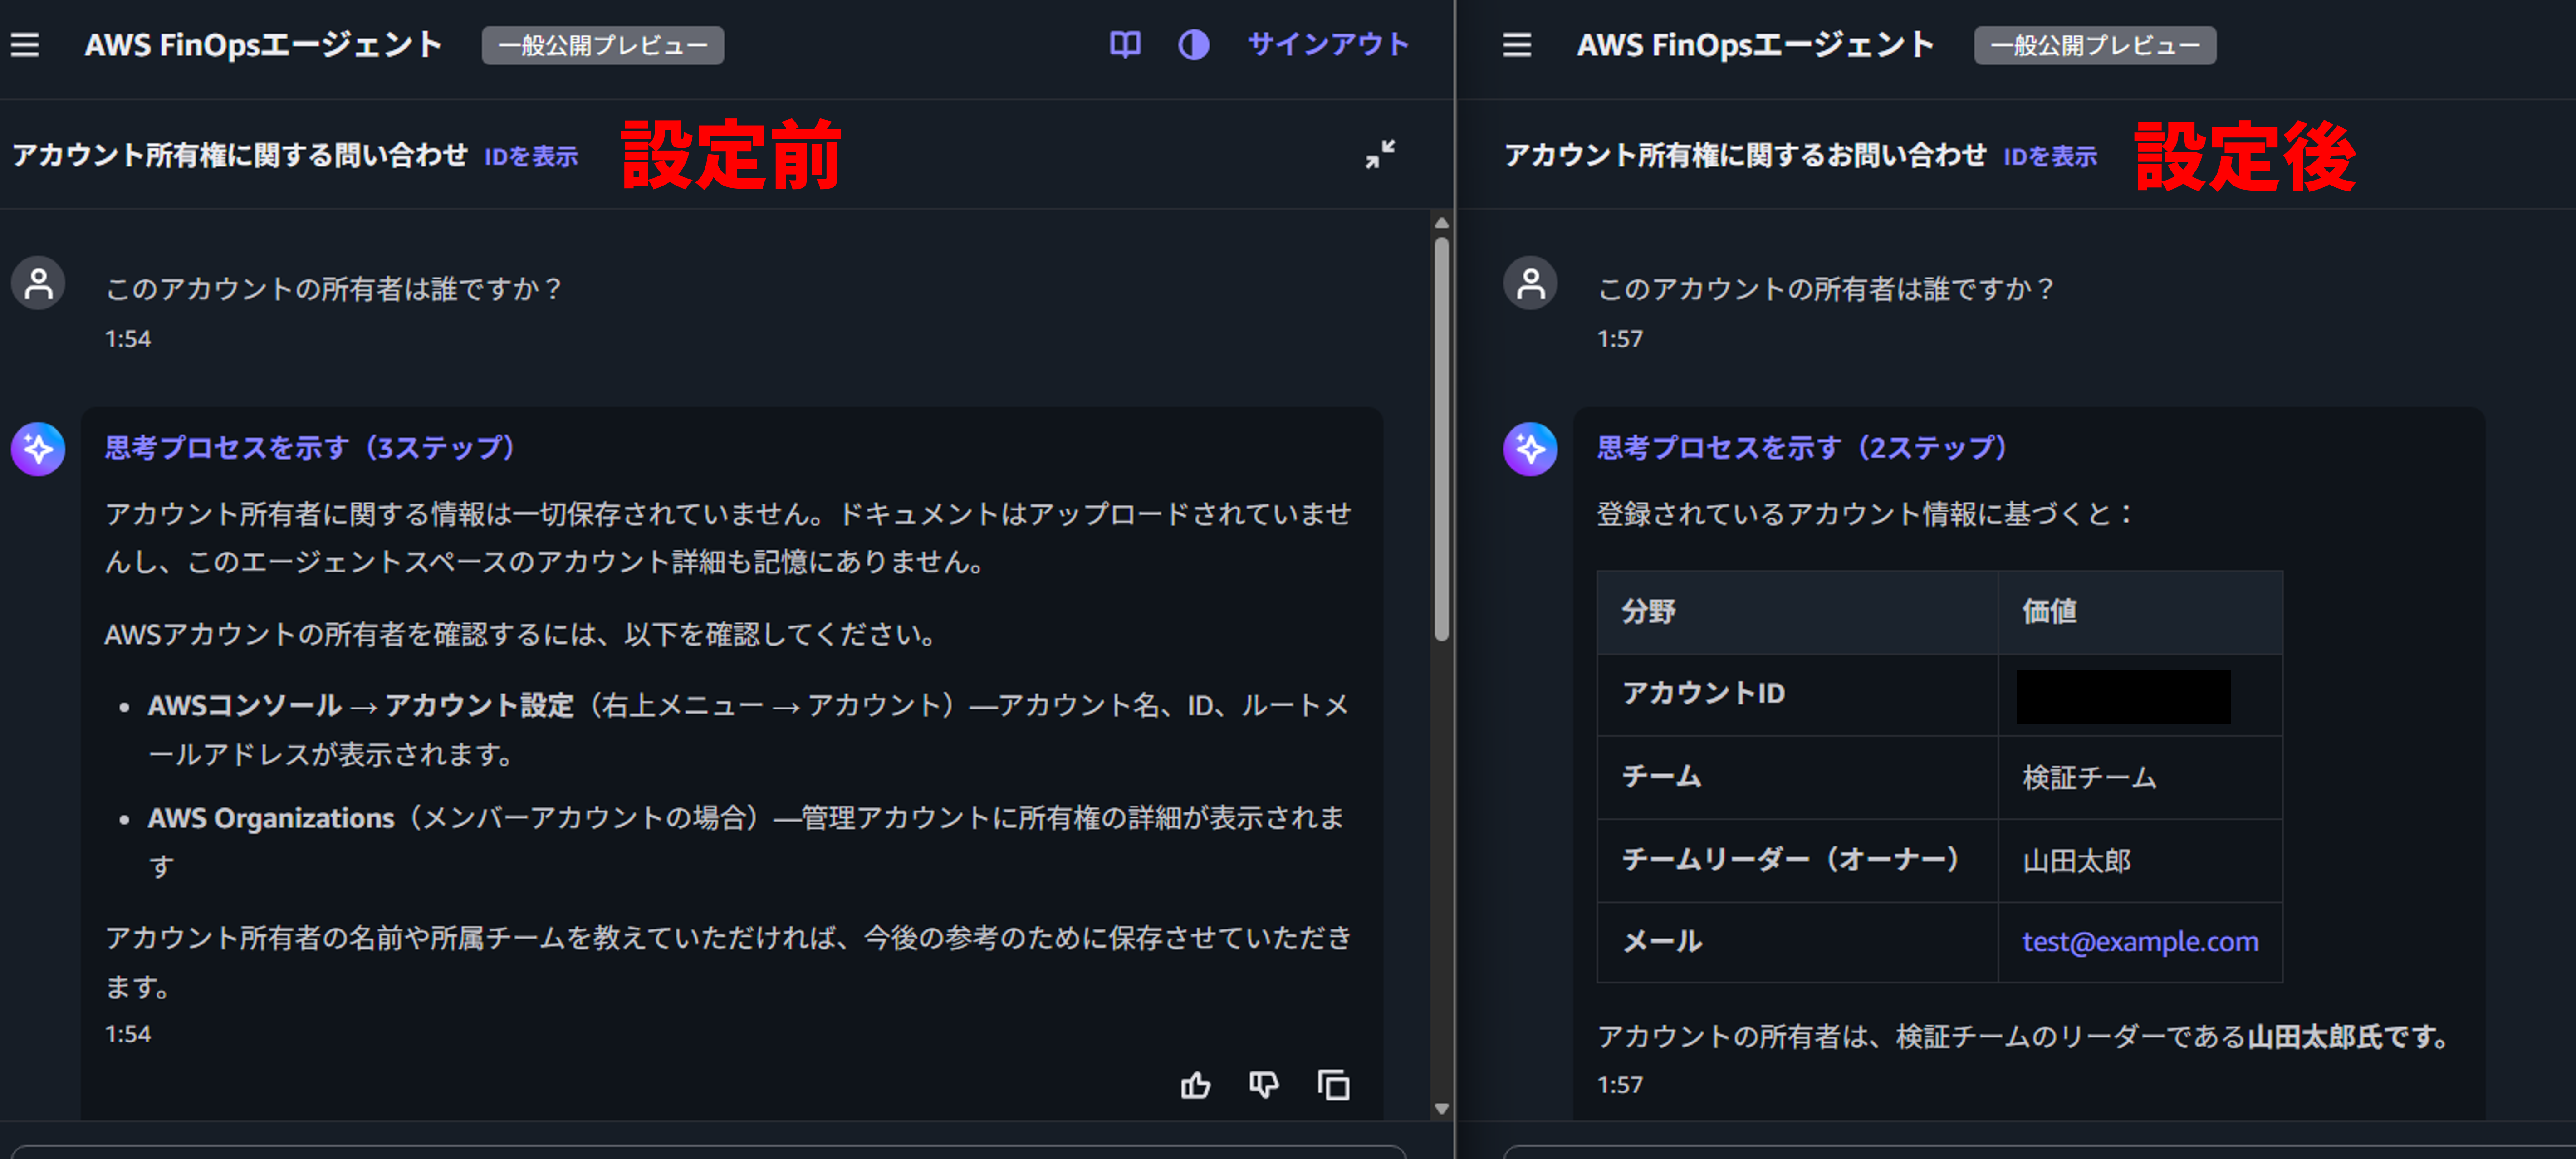The width and height of the screenshot is (2576, 1159).
Task: Open hamburger menu in right panel
Action: [x=1516, y=45]
